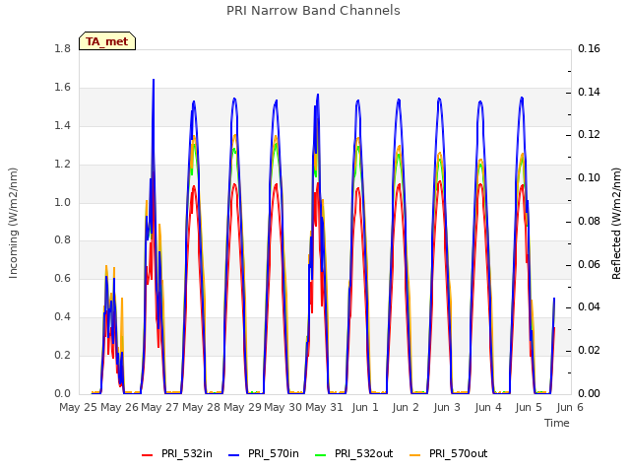Click the May 27 x-axis tick label

click(x=159, y=407)
